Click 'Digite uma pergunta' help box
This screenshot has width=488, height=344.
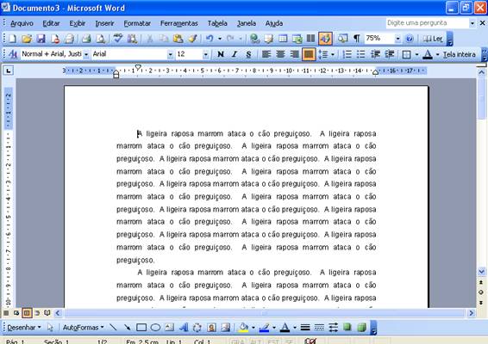tap(428, 22)
